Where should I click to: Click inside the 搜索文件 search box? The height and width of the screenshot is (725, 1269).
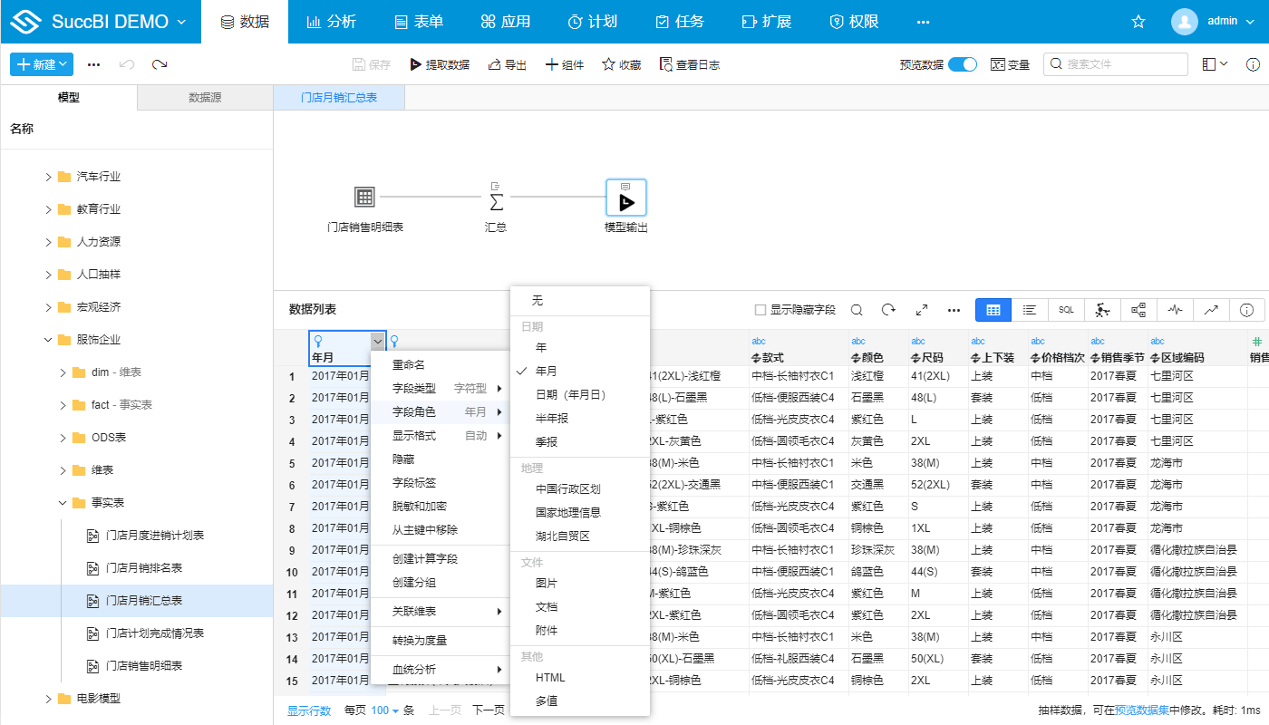(x=1115, y=64)
